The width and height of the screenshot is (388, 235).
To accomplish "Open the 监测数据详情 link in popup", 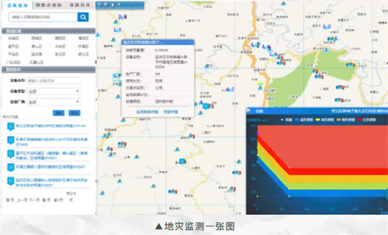I will pos(147,112).
